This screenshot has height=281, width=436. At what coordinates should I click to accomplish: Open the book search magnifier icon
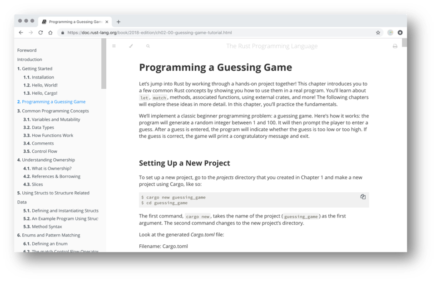pos(148,46)
